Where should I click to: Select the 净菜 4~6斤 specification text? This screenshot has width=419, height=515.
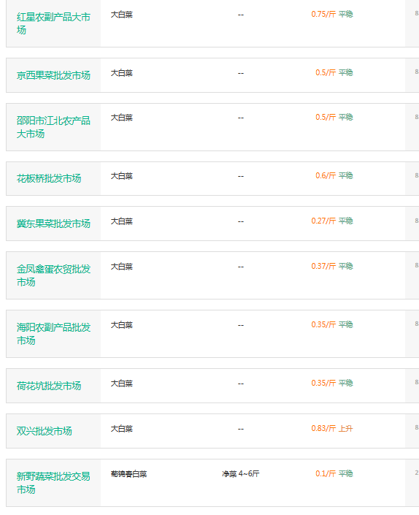tap(240, 473)
